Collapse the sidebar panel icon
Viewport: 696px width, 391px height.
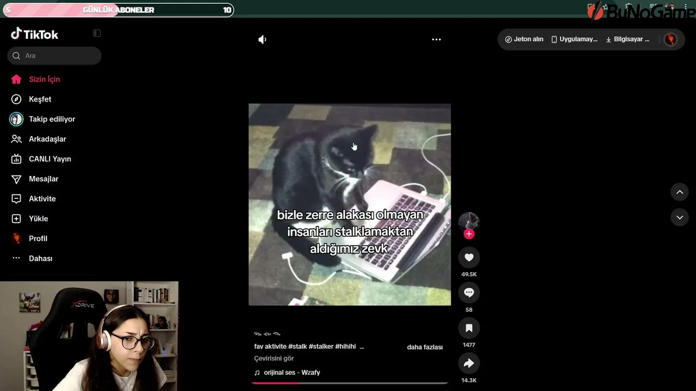click(97, 33)
